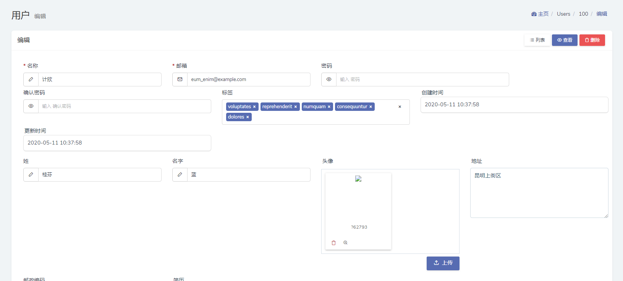Toggle eye icon in 确认密码 field
Image resolution: width=623 pixels, height=281 pixels.
pos(31,106)
